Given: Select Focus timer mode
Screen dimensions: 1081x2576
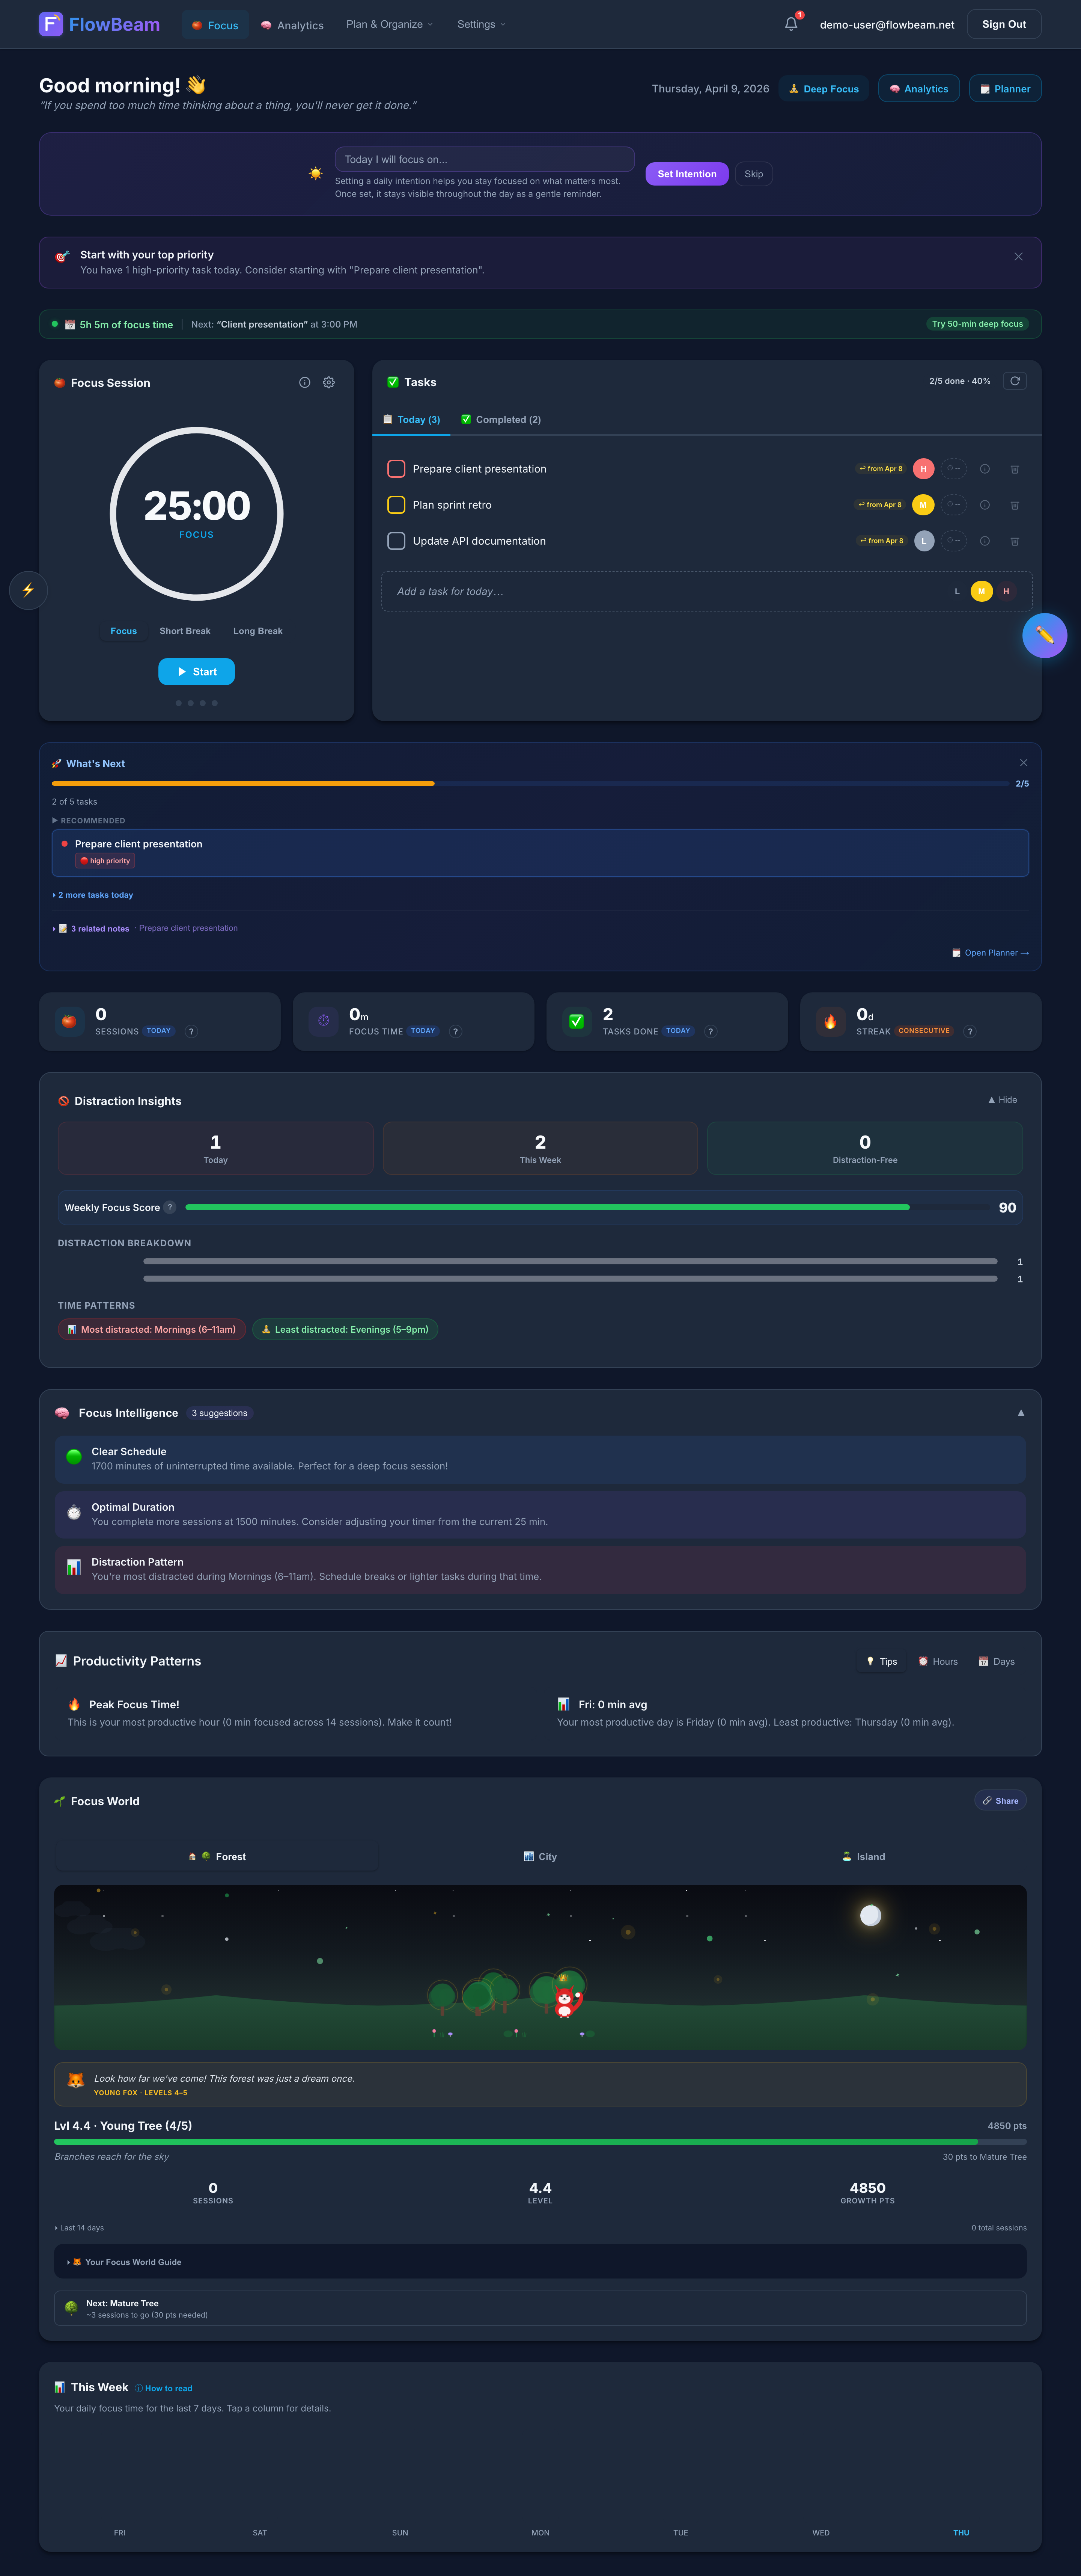Looking at the screenshot, I should tap(124, 631).
